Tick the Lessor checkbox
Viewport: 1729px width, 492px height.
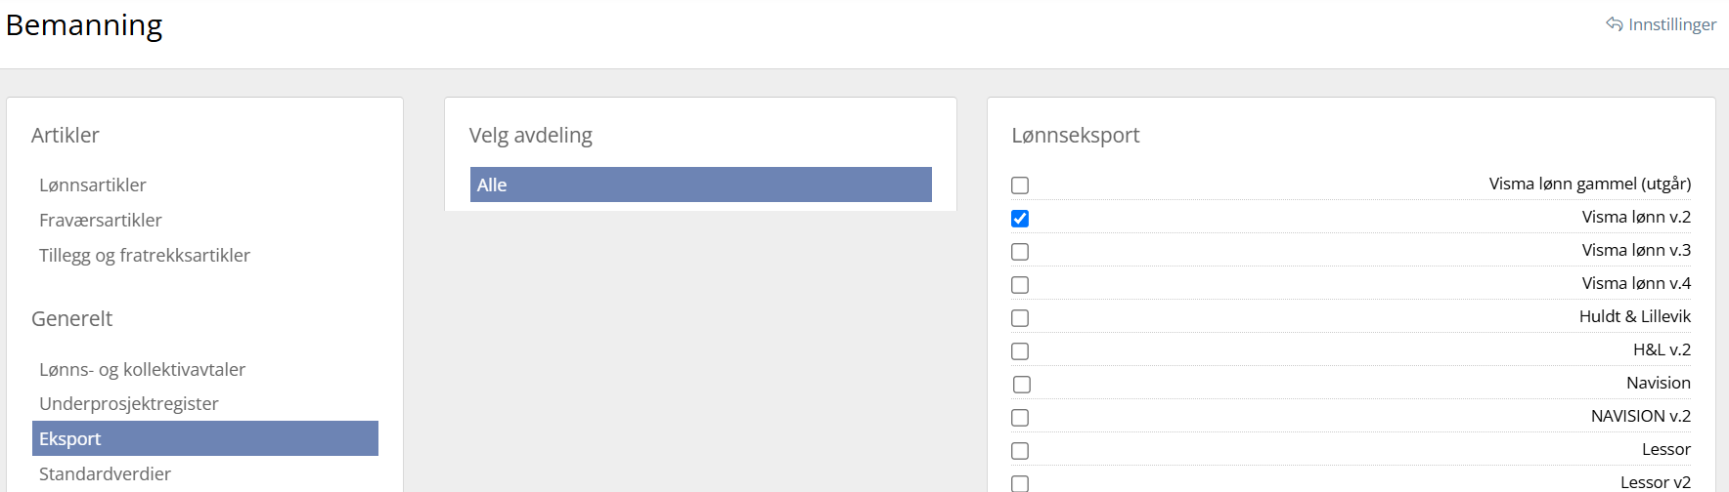point(1020,451)
